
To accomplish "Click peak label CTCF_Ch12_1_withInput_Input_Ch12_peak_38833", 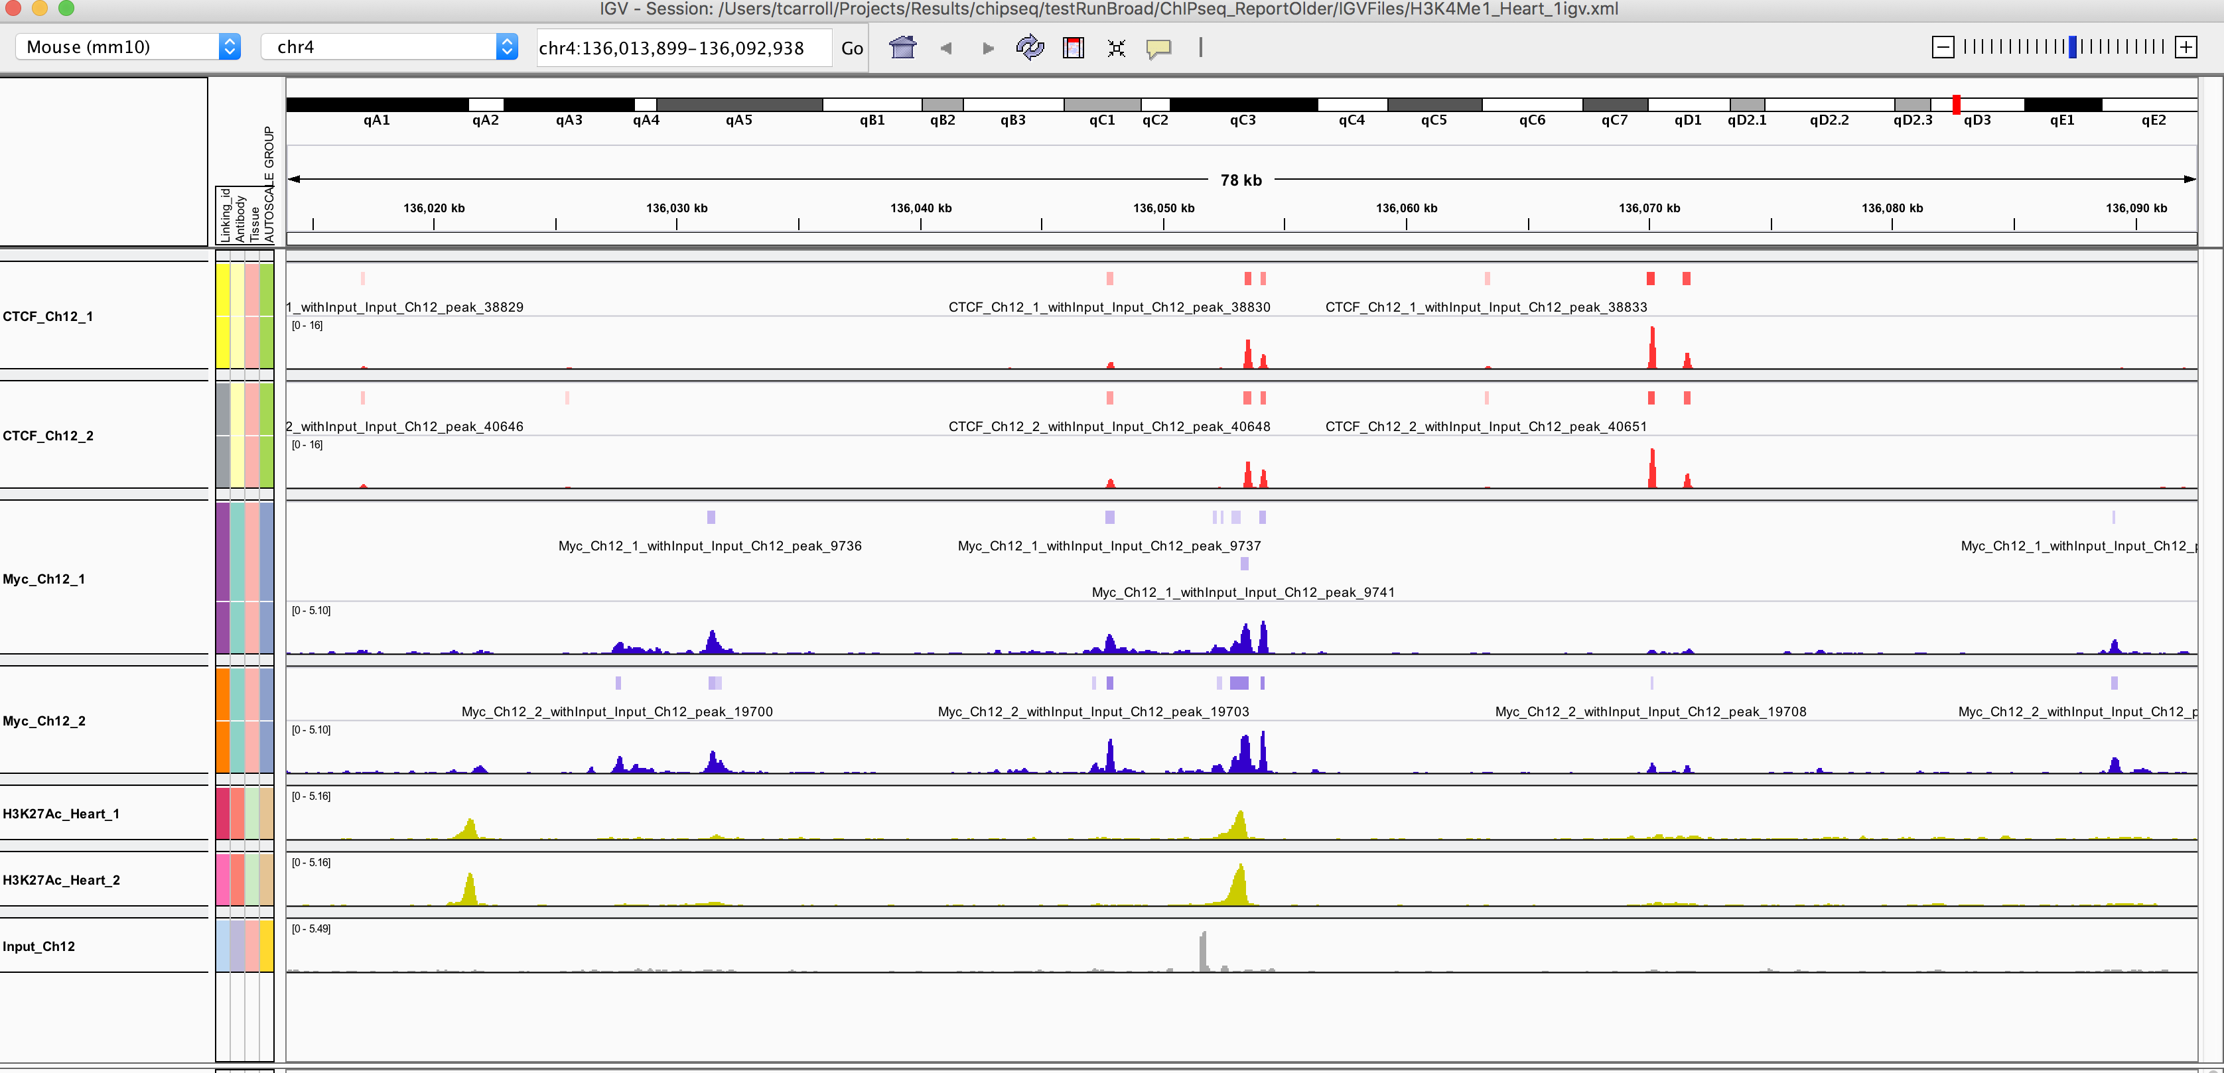I will click(x=1486, y=307).
